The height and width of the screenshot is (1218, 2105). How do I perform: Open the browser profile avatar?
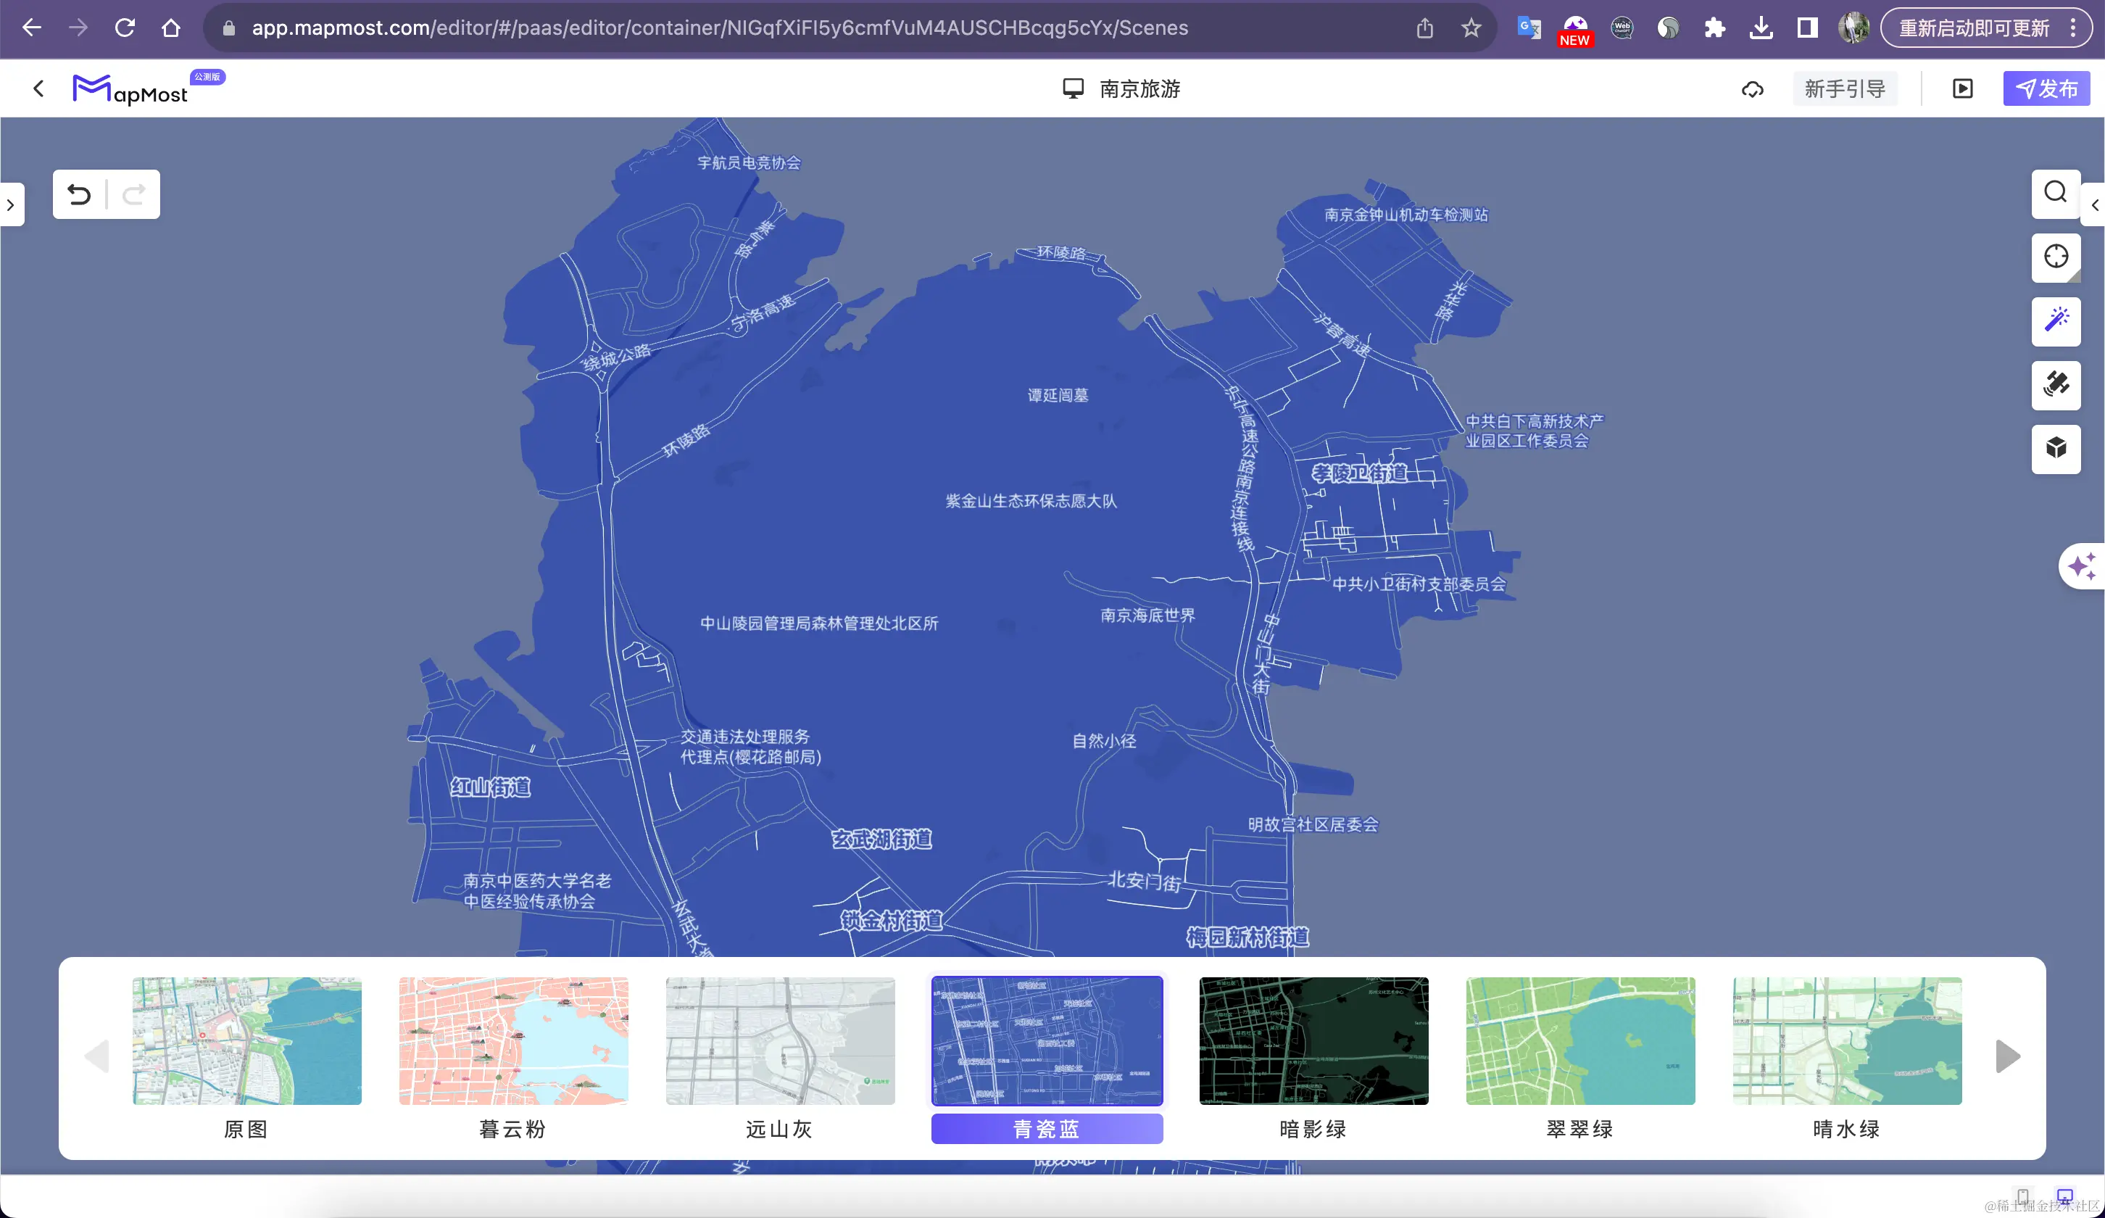1853,28
